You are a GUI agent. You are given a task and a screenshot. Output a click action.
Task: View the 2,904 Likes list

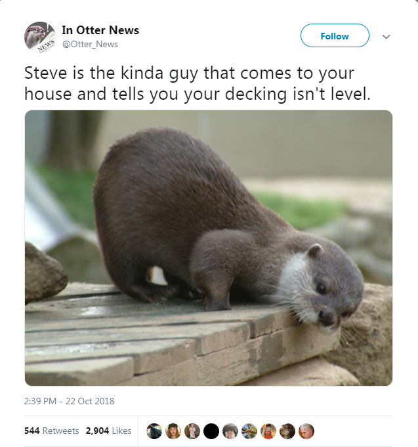(x=108, y=431)
